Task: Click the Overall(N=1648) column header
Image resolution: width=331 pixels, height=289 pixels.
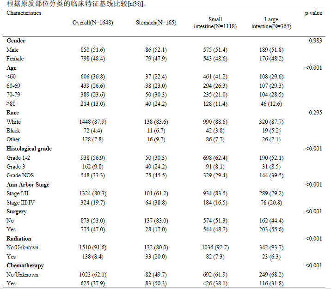Action: click(93, 23)
